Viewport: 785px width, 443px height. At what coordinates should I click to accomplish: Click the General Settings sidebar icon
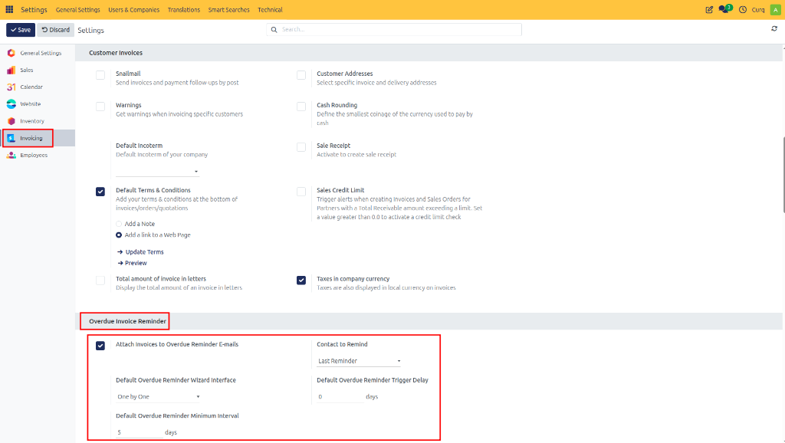[11, 53]
